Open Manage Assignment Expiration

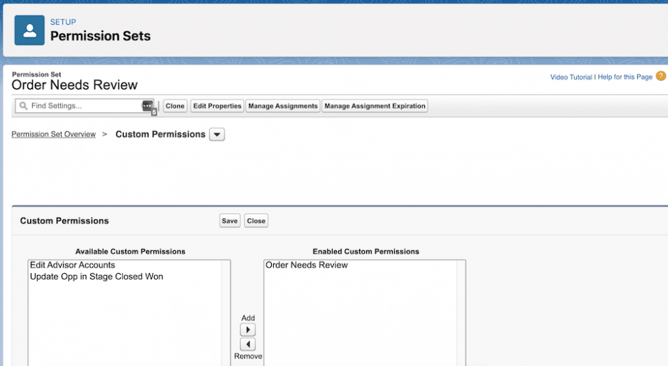[375, 106]
